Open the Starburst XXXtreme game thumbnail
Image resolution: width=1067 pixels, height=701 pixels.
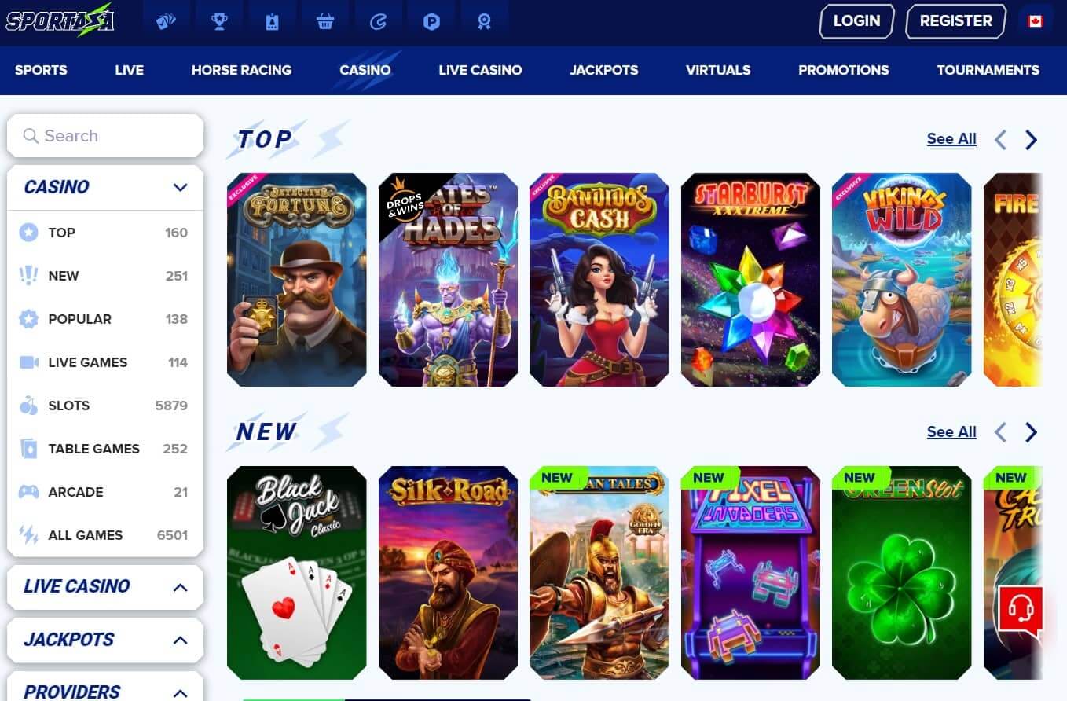click(750, 280)
